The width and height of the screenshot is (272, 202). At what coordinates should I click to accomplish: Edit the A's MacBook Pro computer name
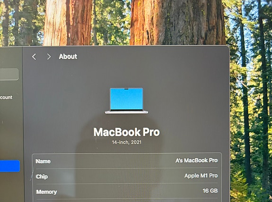tap(196, 160)
